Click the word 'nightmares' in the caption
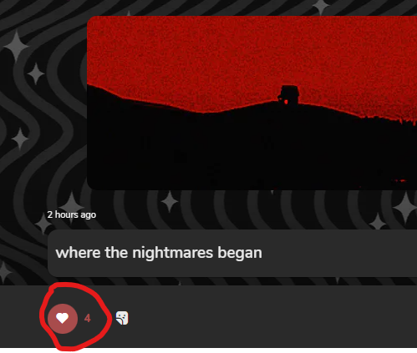 [x=172, y=253]
